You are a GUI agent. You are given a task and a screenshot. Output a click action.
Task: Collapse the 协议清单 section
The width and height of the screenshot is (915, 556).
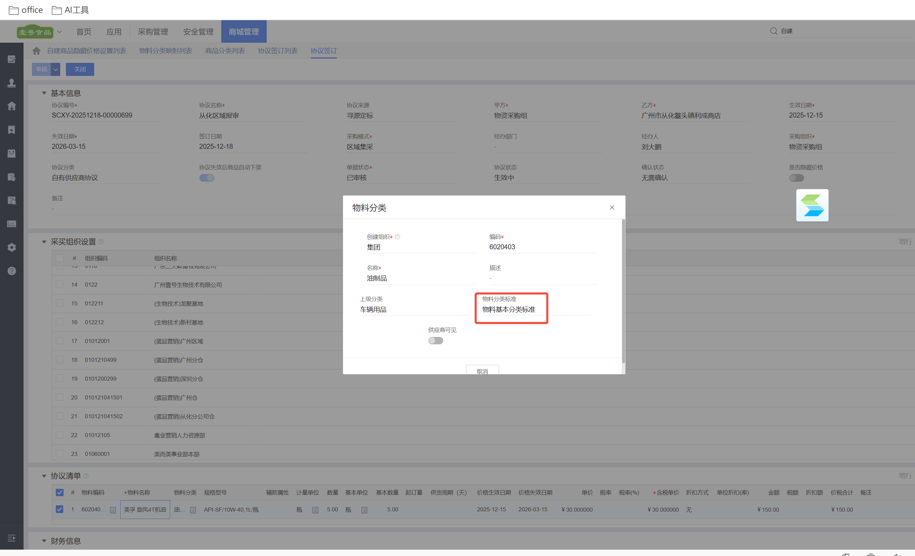pyautogui.click(x=44, y=476)
